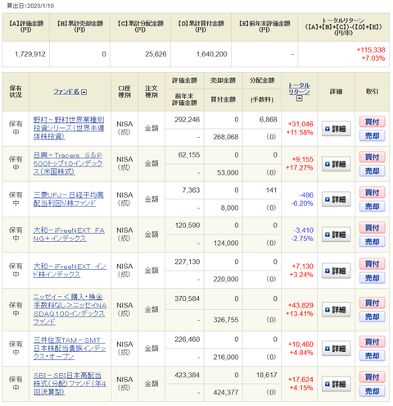The width and height of the screenshot is (393, 406).
Task: Click 買付 for SBI日本高配当株式ファンド
Action: 372,377
